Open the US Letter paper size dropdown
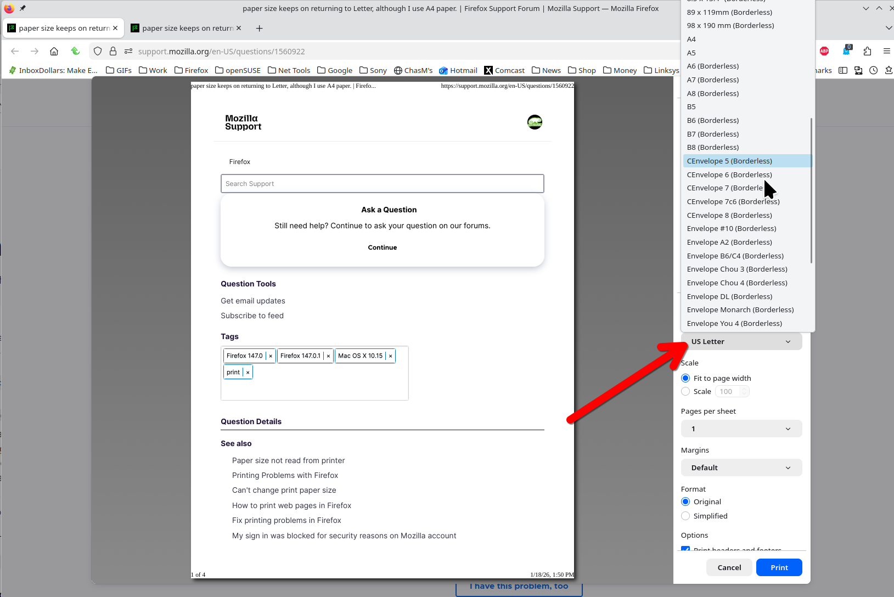The image size is (894, 597). tap(741, 341)
